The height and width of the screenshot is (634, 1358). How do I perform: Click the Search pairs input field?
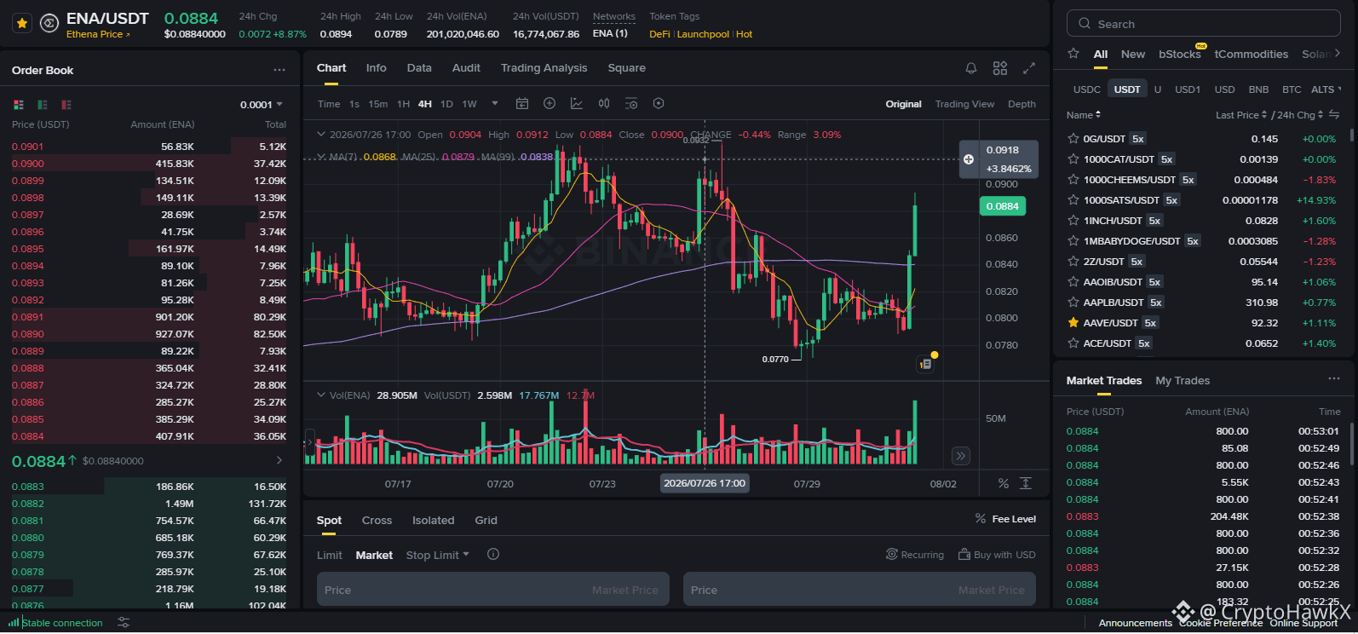click(x=1203, y=24)
